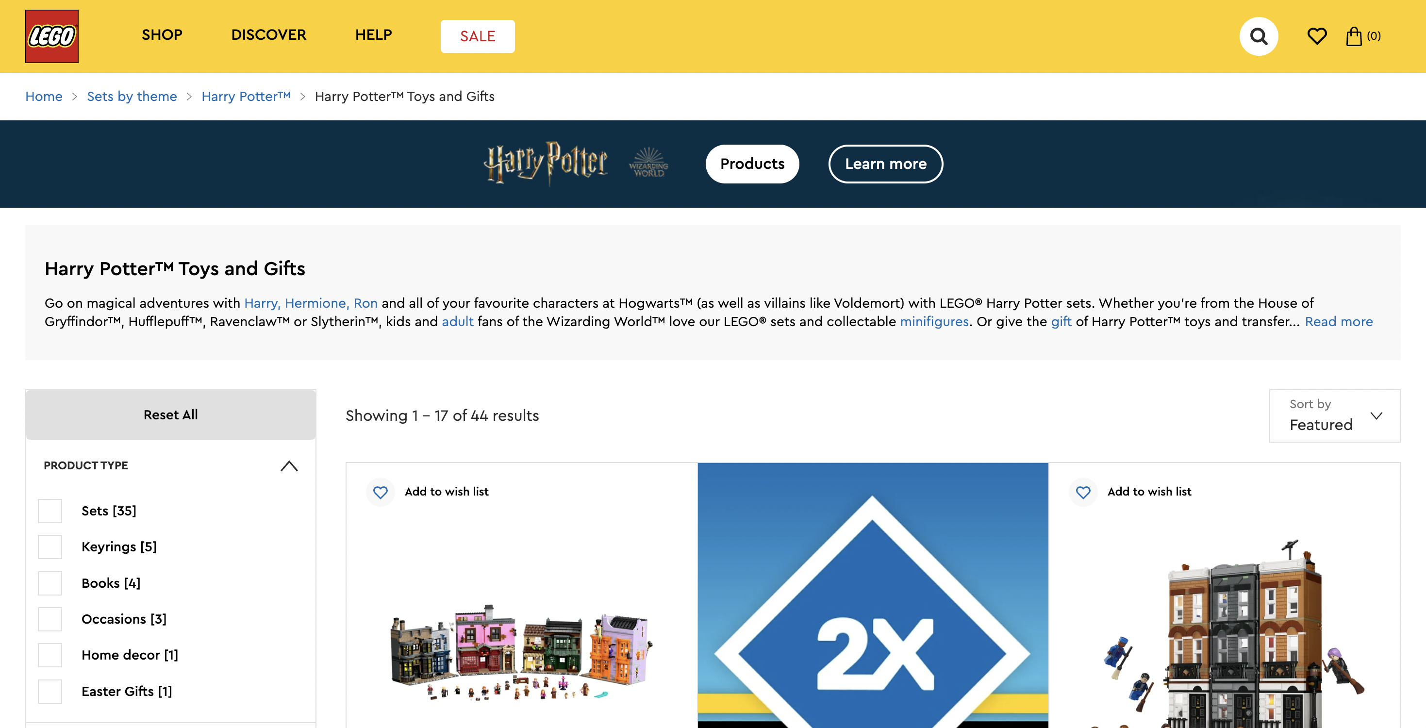Expand description with Read more

(1339, 322)
